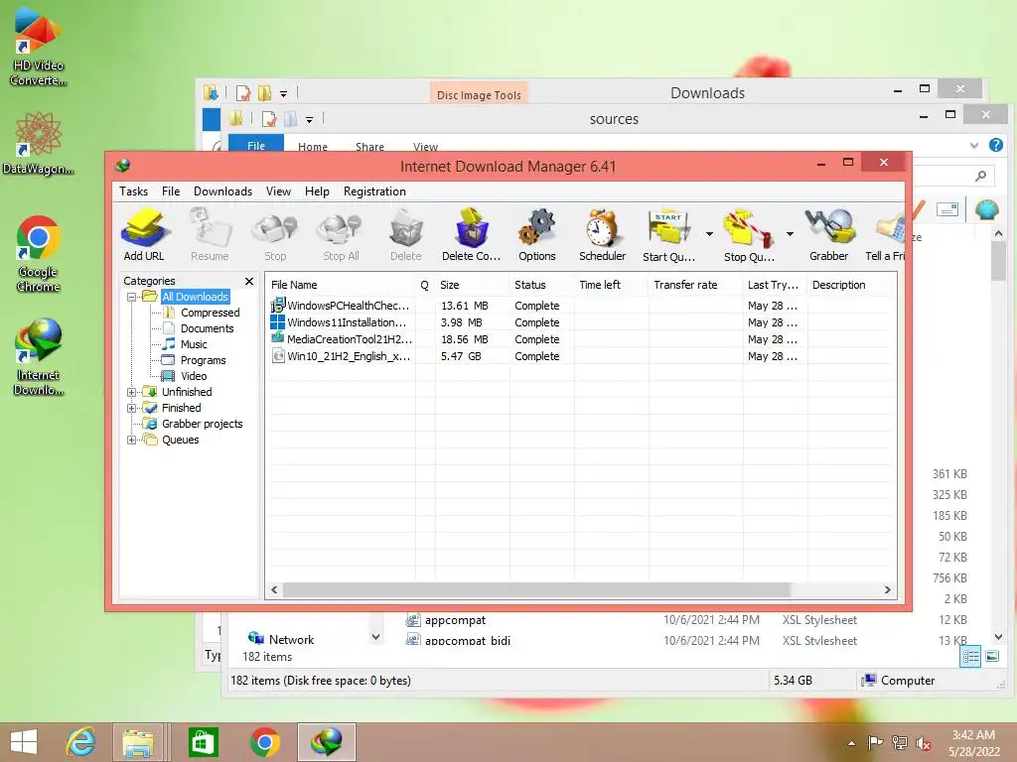This screenshot has height=762, width=1017.
Task: Sort by Time left column header
Action: pos(611,285)
